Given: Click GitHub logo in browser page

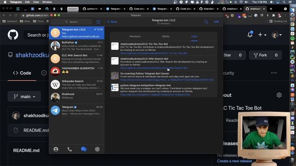Looking at the screenshot, I should point(13,35).
